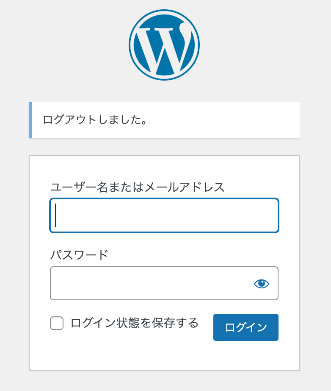Viewport: 331px width, 391px height.
Task: Click the WordPress logo
Action: [164, 45]
